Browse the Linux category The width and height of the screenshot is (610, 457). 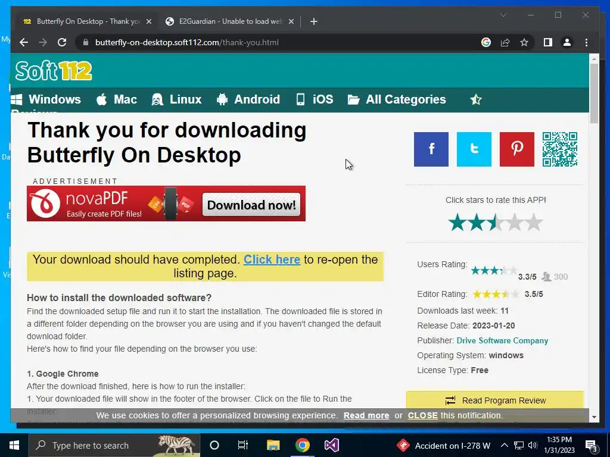click(x=176, y=99)
